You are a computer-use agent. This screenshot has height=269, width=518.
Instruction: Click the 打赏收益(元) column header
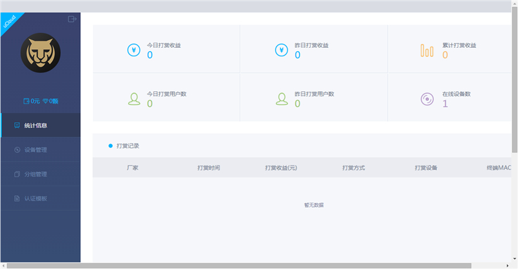[281, 167]
